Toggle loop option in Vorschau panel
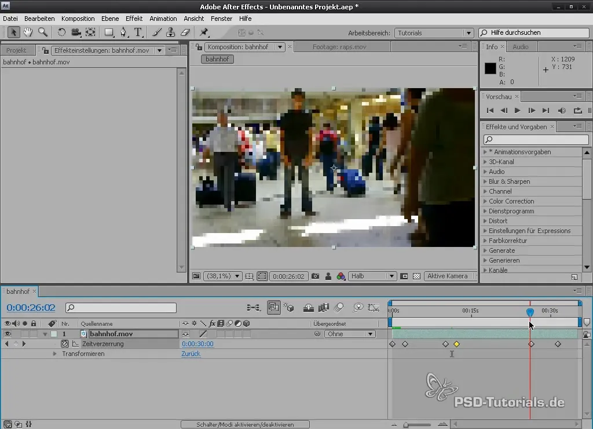593x429 pixels. pyautogui.click(x=577, y=111)
